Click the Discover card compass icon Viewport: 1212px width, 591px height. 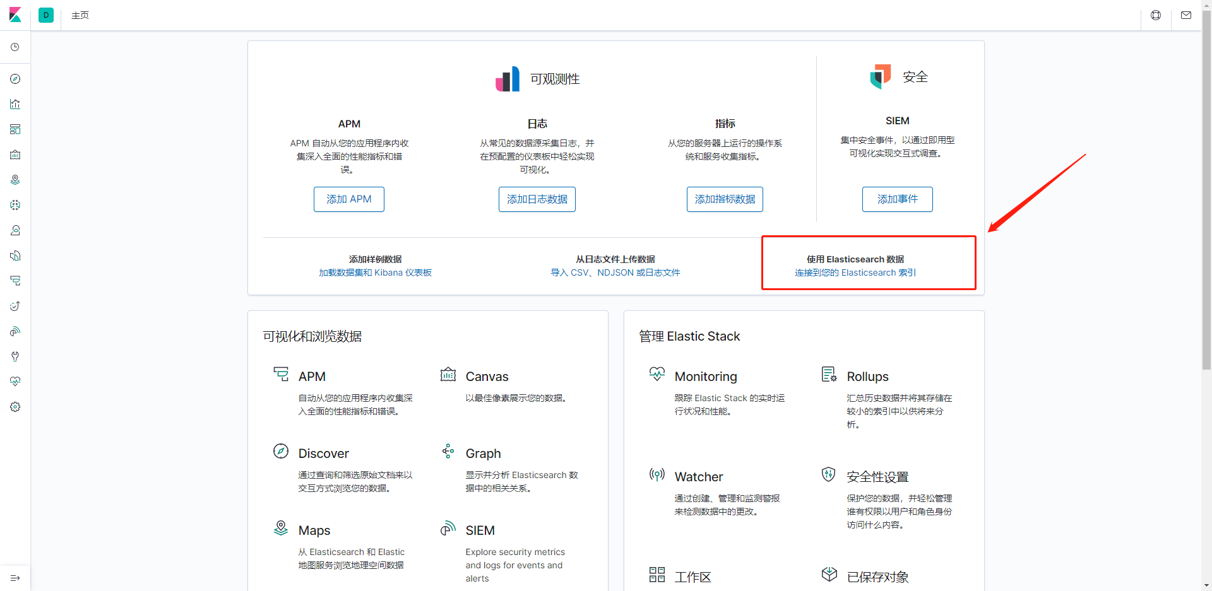tap(281, 451)
